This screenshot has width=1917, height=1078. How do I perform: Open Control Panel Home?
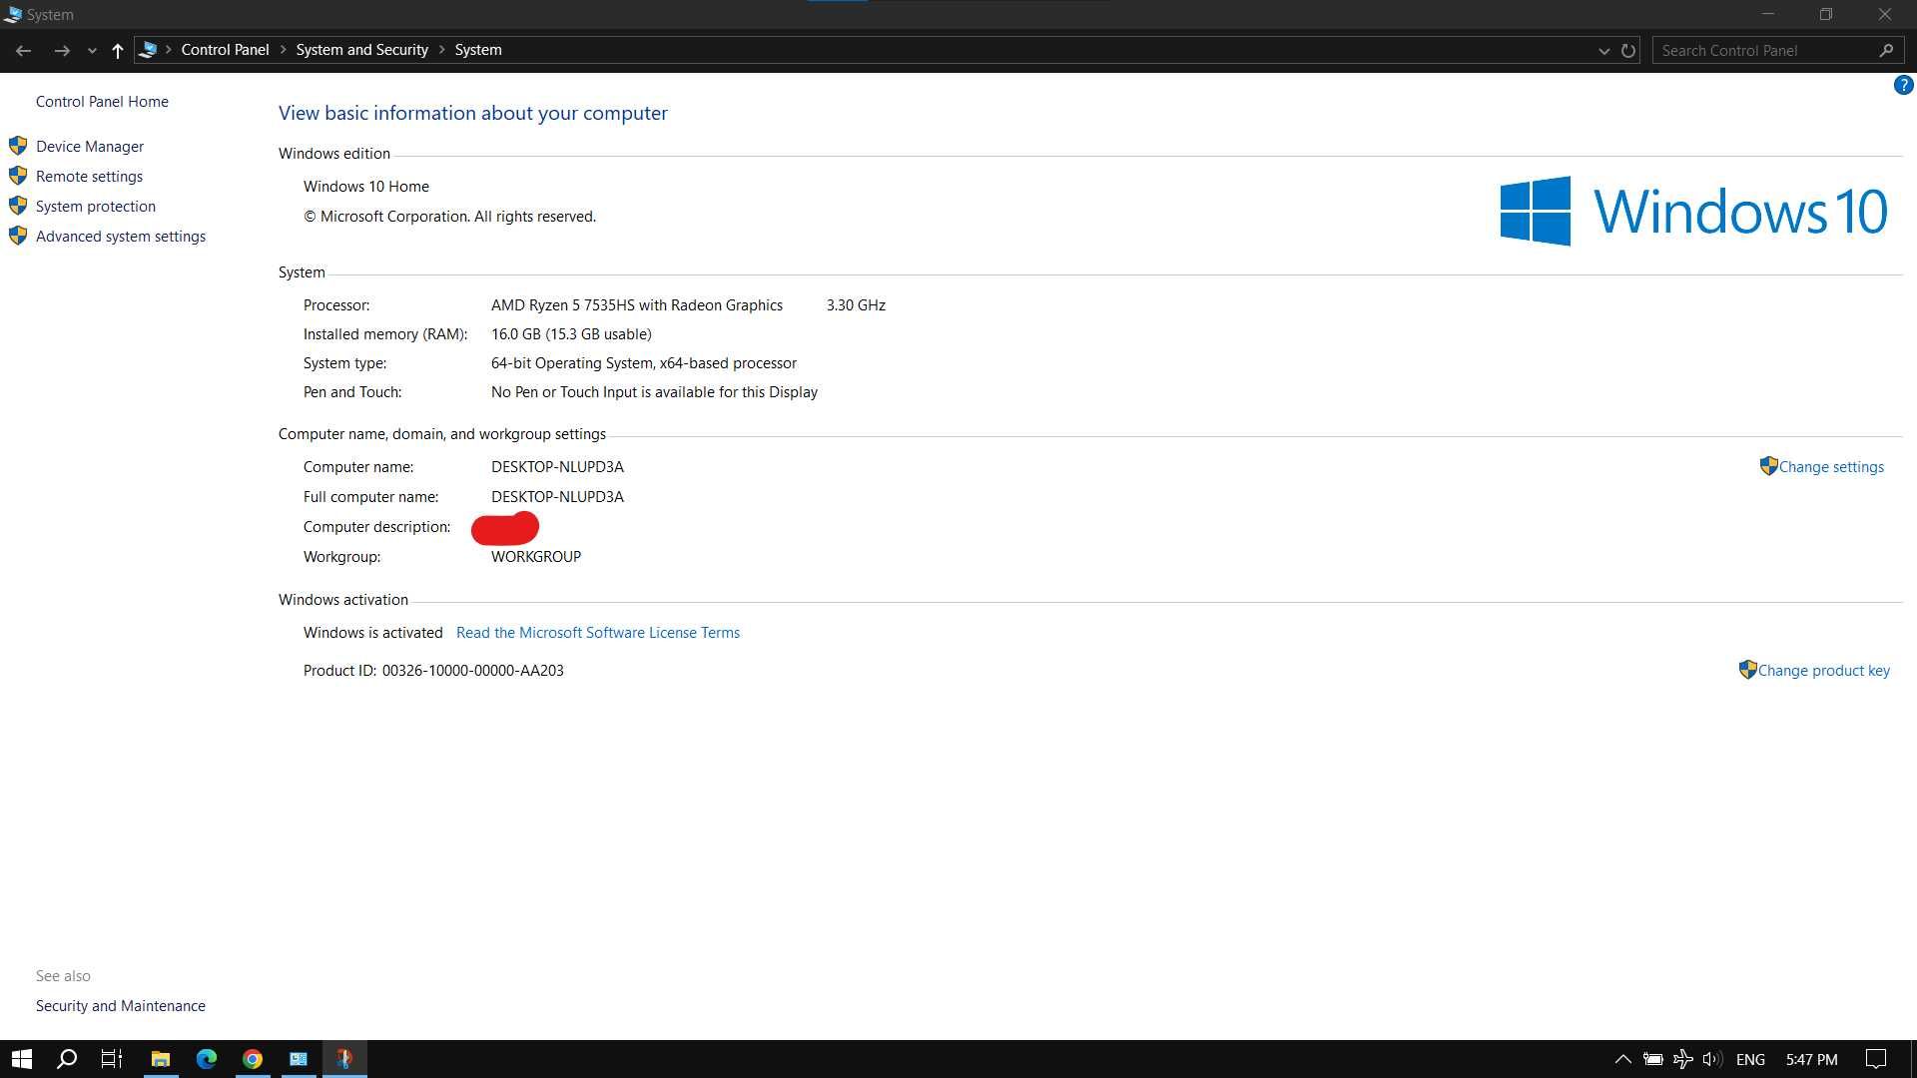click(x=102, y=102)
